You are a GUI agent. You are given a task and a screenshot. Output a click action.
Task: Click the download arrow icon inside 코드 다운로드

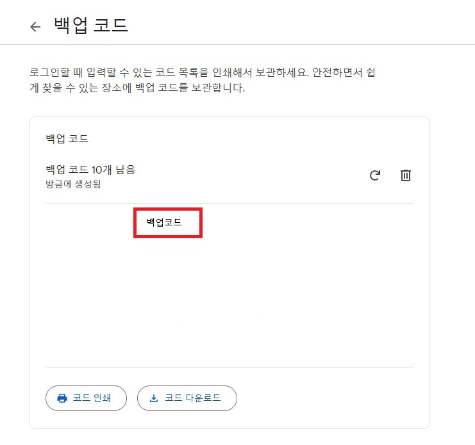154,398
